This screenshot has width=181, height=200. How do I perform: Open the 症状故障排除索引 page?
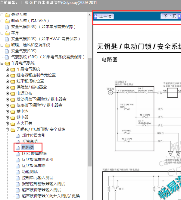point(38,160)
